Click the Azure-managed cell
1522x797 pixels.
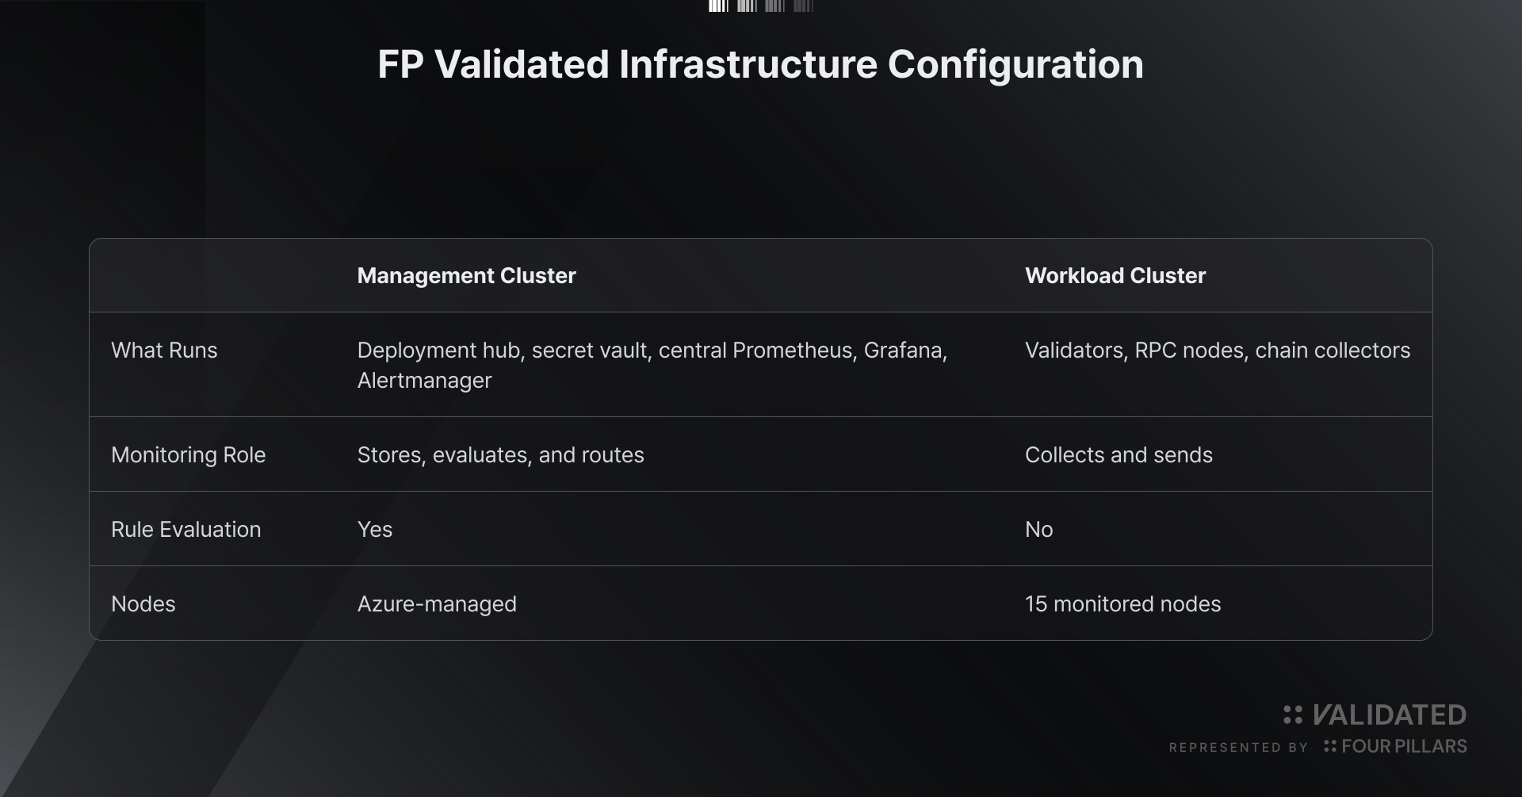point(437,604)
